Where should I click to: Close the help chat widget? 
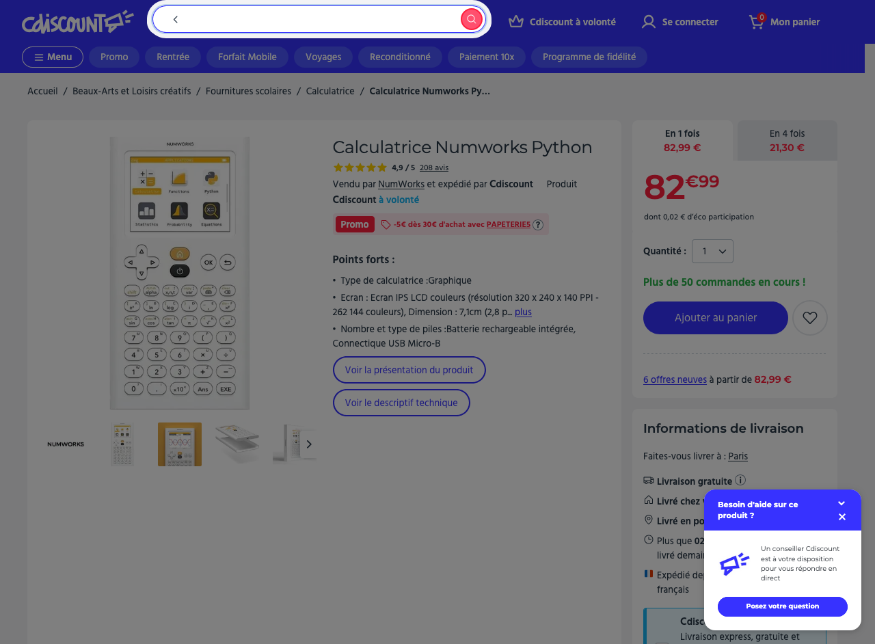(x=842, y=517)
